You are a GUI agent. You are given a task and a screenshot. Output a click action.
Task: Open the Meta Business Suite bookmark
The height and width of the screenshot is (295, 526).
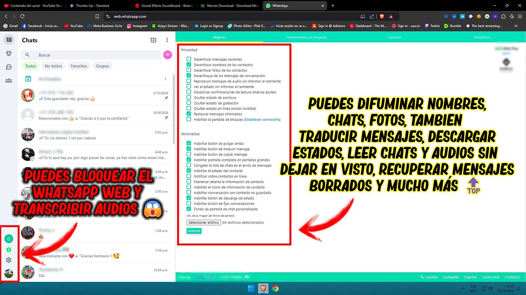(x=104, y=26)
